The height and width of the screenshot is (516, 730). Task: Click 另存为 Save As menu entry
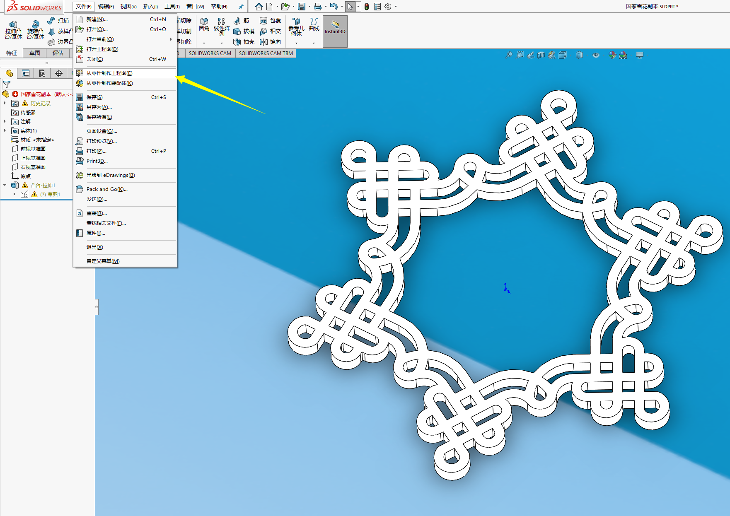pos(99,107)
